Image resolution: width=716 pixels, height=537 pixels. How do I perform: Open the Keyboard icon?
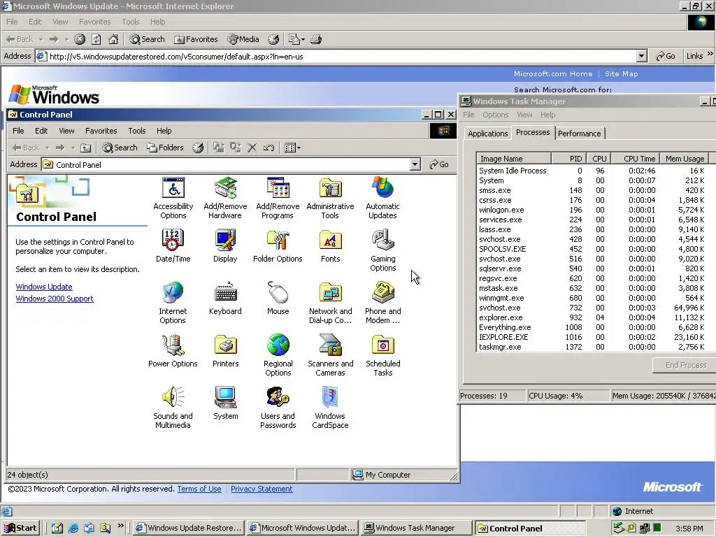click(x=225, y=299)
